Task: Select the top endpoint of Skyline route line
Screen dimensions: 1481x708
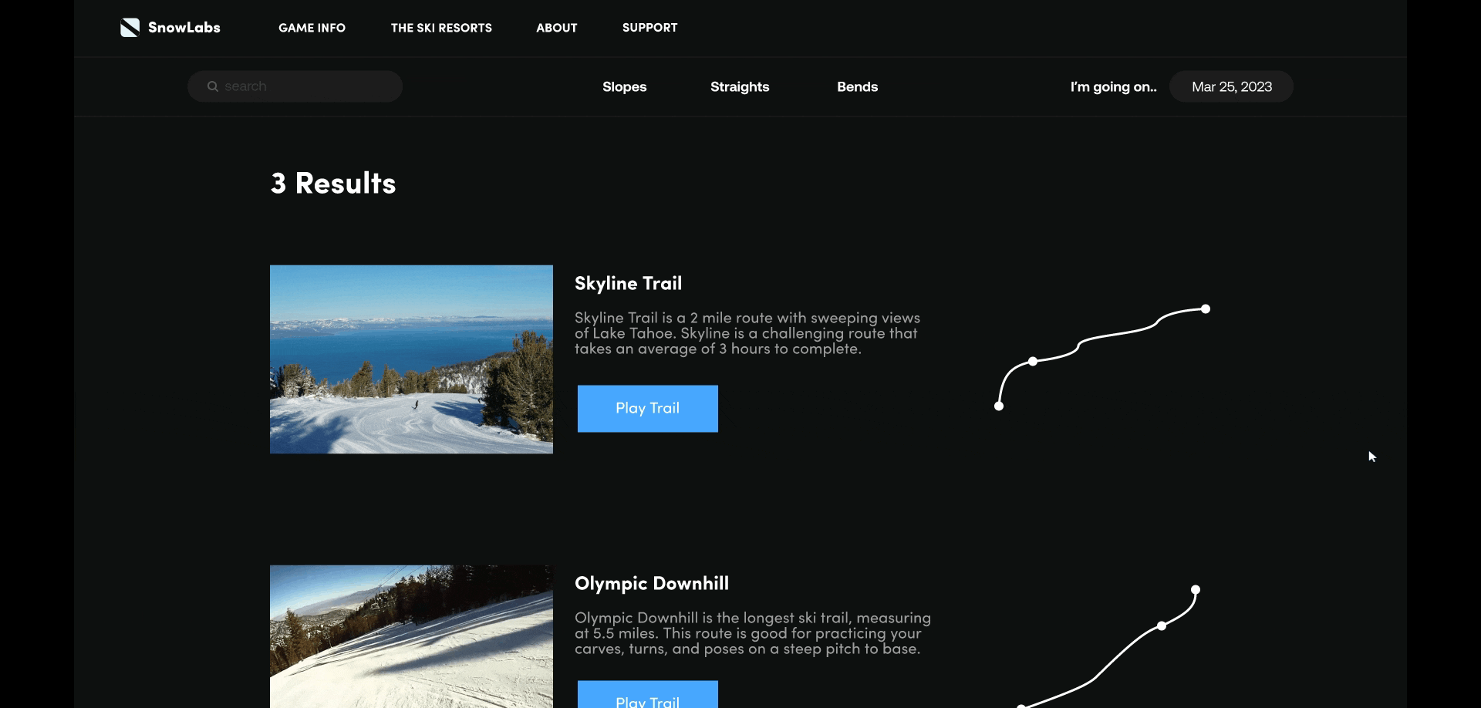Action: coord(1206,309)
